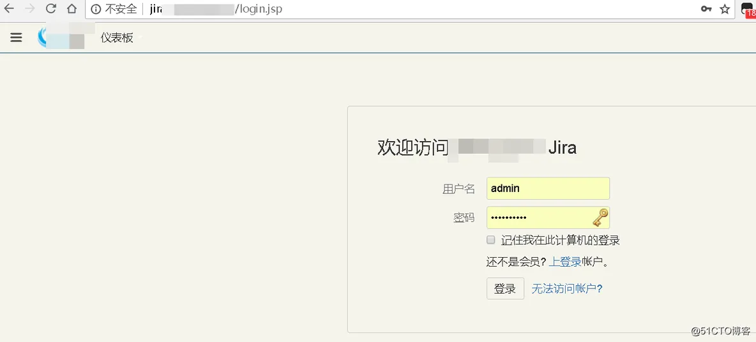Open the 上登录 sign-up link
The image size is (756, 342).
pyautogui.click(x=566, y=262)
